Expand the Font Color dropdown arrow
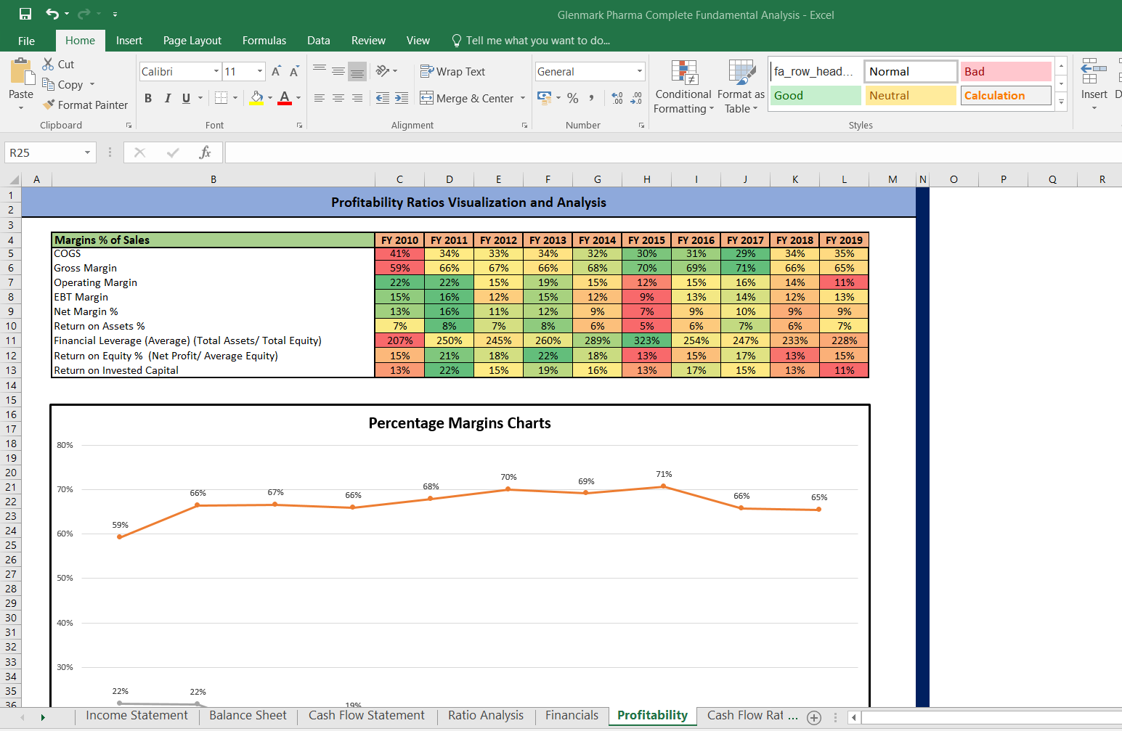1122x731 pixels. (x=298, y=98)
